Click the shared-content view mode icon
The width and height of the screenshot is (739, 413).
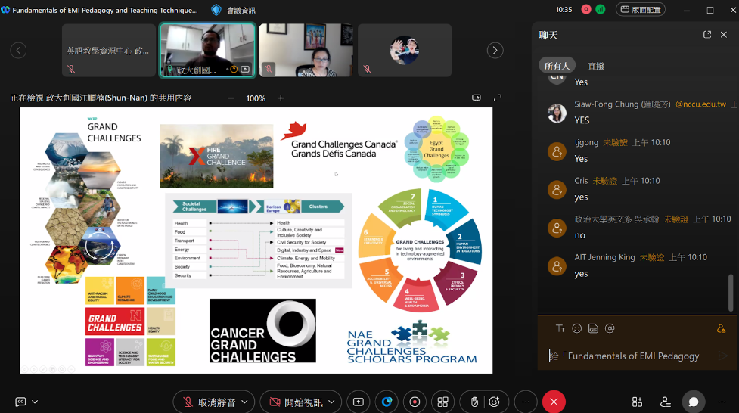point(477,98)
